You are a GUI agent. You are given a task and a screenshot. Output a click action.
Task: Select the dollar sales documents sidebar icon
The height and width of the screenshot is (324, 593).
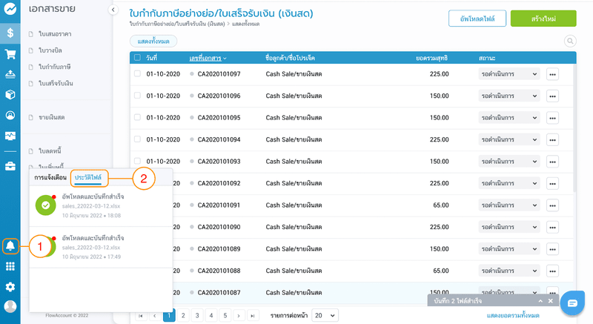(x=10, y=33)
